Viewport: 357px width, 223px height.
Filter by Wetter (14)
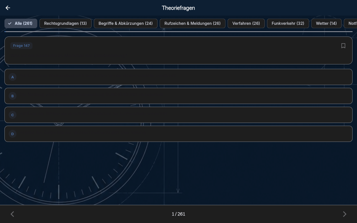pos(326,23)
